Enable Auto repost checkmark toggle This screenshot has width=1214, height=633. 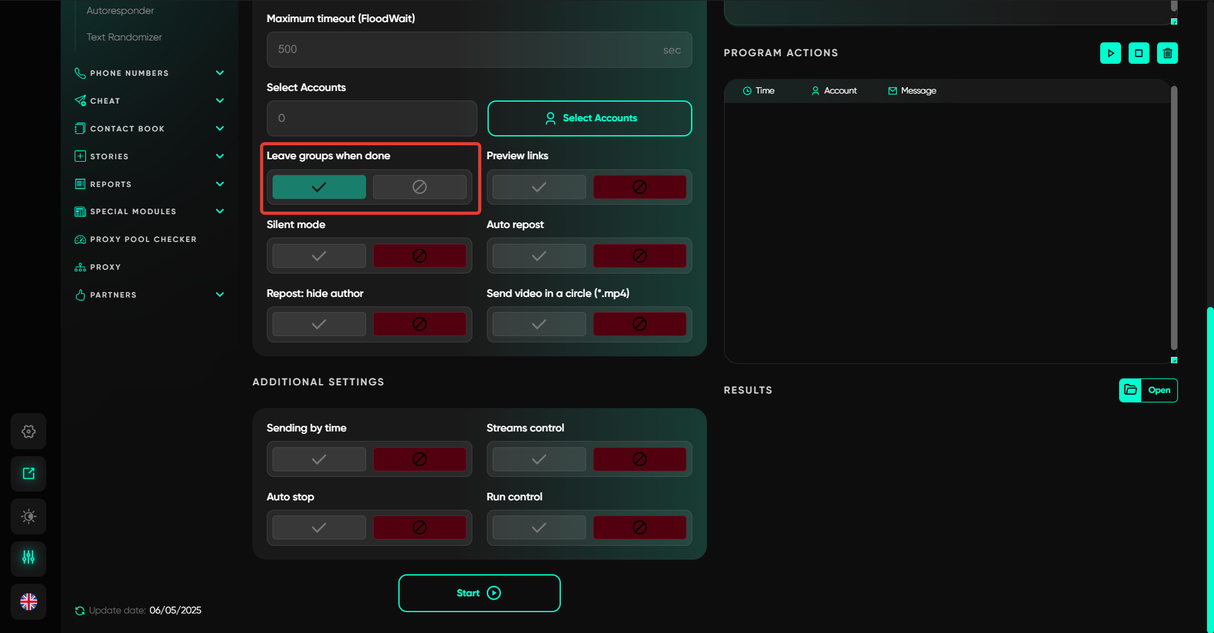[x=539, y=256]
